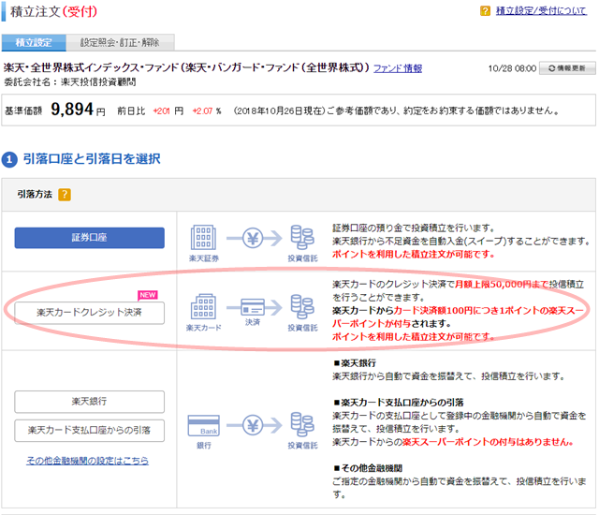Click the 楽天証券 building icon
Screen dimensions: 599x515
pos(203,237)
